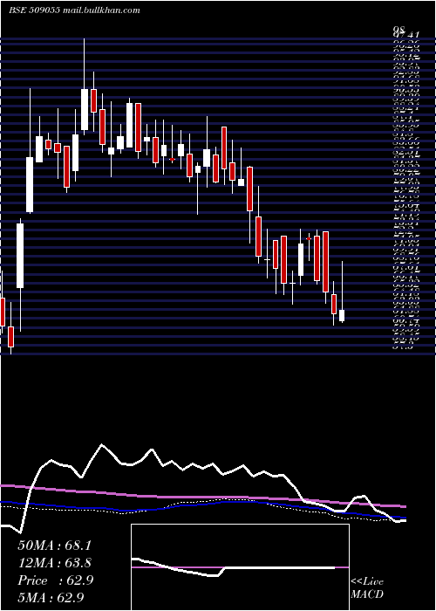This screenshot has height=611, width=436.
Task: Click the '50MA : 68.1' label
Action: click(x=54, y=546)
